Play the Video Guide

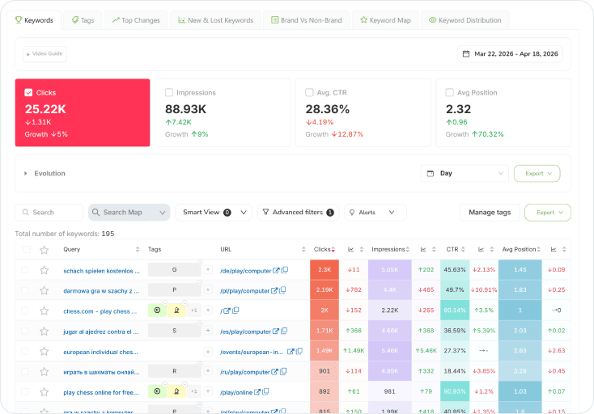[45, 53]
